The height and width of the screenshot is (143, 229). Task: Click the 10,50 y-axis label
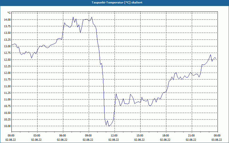pyautogui.click(x=7, y=113)
